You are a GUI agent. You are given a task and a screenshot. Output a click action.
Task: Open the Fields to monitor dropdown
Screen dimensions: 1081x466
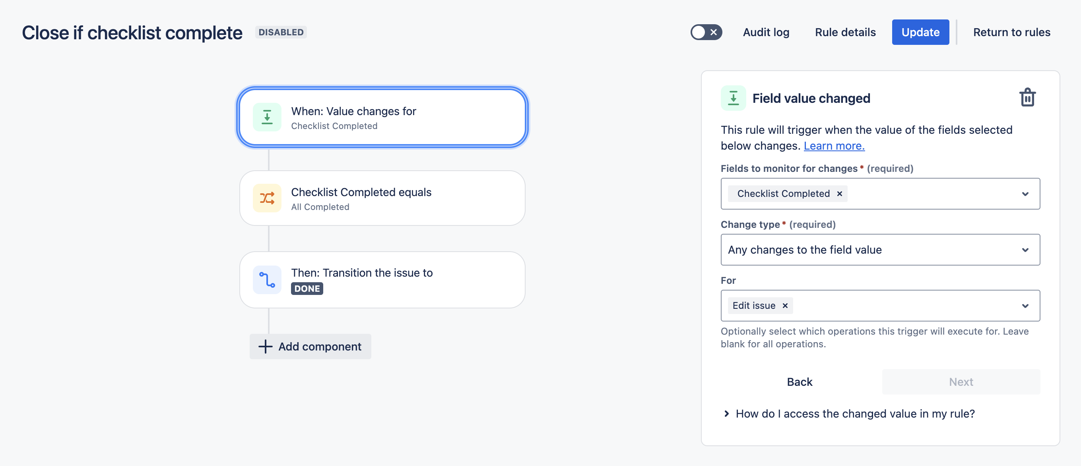(x=1025, y=194)
